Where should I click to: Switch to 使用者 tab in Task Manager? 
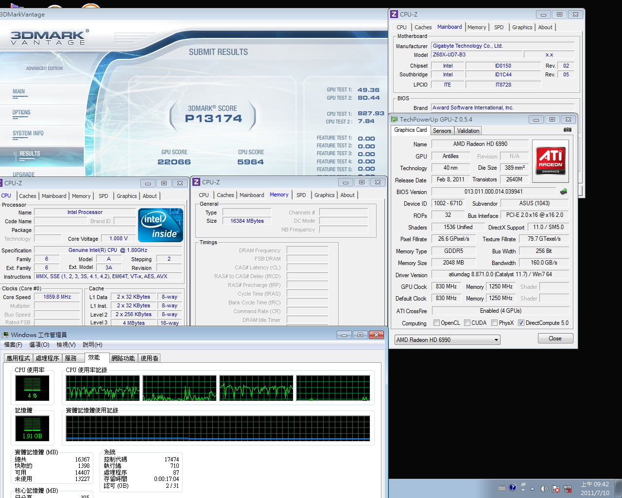click(150, 358)
